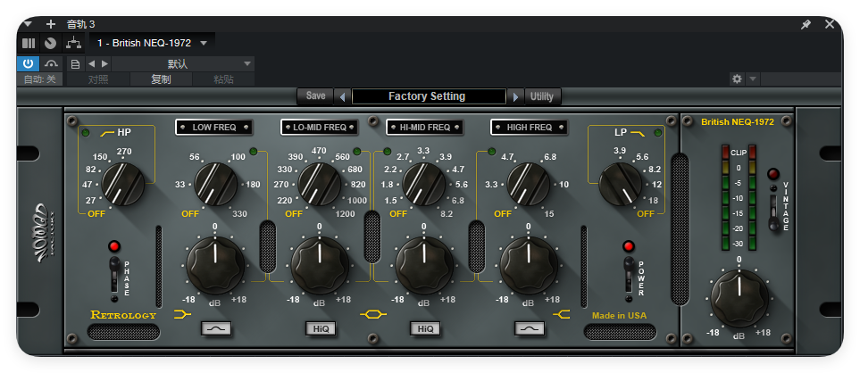Click the 复制 copy button
The height and width of the screenshot is (373, 860).
pos(162,79)
